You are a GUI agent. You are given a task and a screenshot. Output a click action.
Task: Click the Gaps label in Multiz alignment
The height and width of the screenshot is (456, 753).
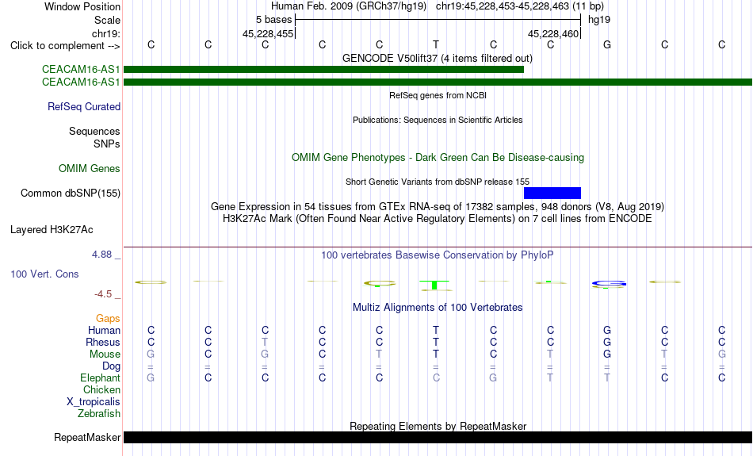pos(108,318)
